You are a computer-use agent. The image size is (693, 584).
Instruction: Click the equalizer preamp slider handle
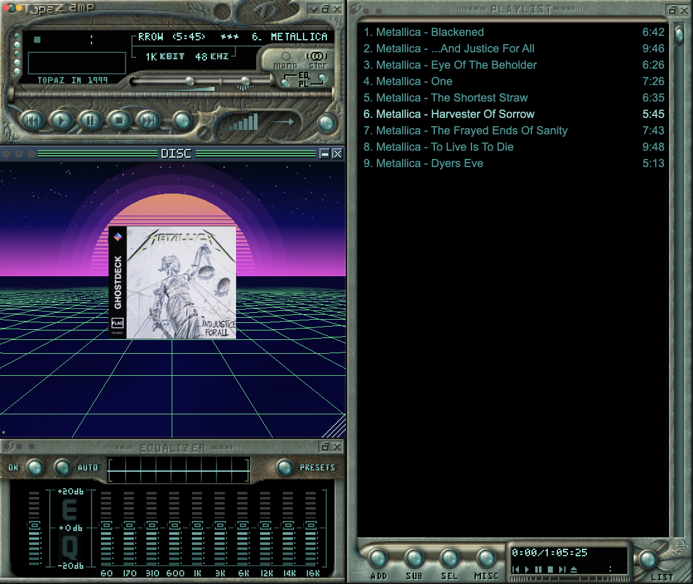tap(34, 526)
